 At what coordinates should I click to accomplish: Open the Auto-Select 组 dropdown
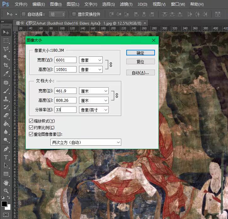57,14
